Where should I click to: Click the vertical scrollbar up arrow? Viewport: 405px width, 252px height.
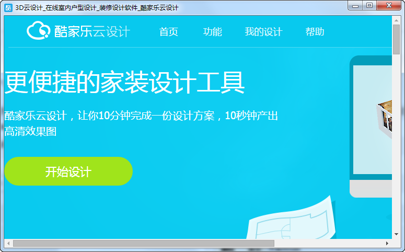(x=396, y=20)
